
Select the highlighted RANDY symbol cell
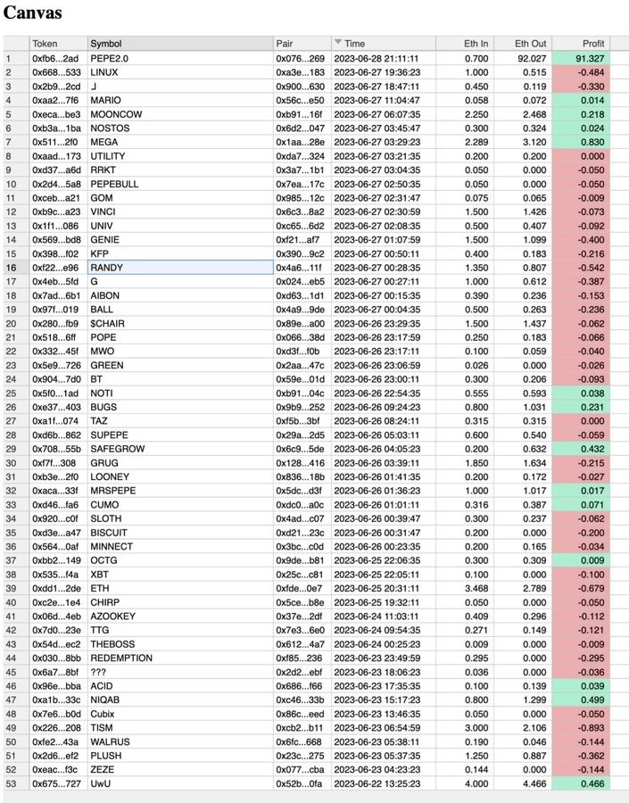point(180,268)
